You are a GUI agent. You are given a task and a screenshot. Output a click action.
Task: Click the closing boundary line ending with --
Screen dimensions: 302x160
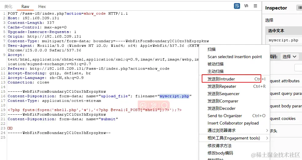pyautogui.click(x=59, y=133)
